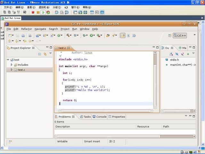This screenshot has width=205, height=154.
Task: Toggle Hide Fields icon in Outline view
Action: (x=177, y=54)
